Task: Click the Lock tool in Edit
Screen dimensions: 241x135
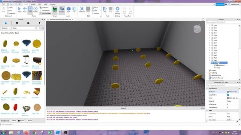Action: pyautogui.click(x=95, y=10)
